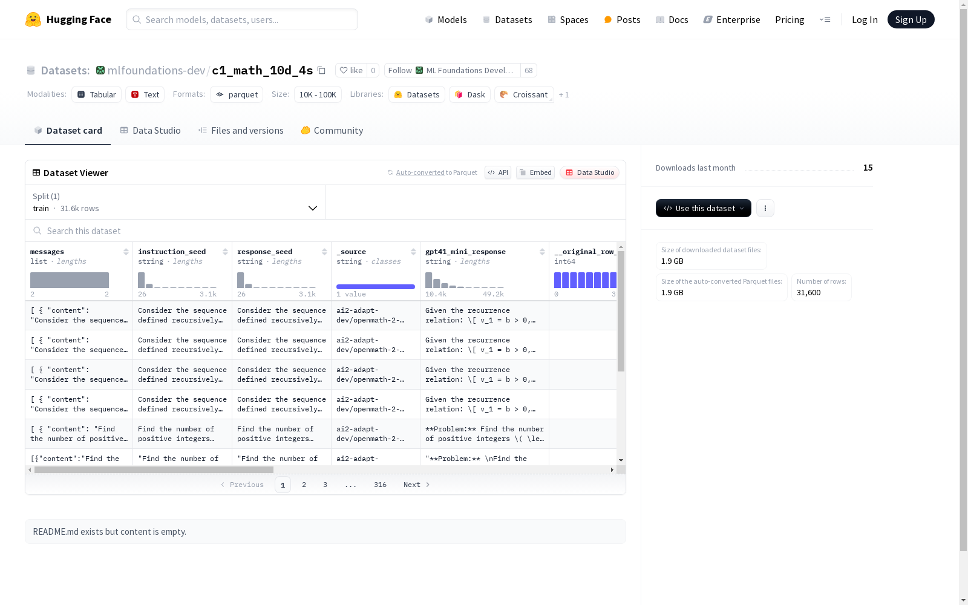Go to the Pricing page
Viewport: 968px width, 605px height.
(x=790, y=19)
